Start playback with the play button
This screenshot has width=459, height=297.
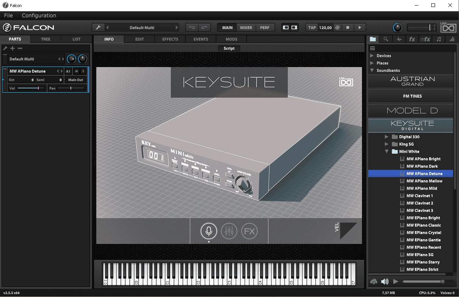coord(360,28)
